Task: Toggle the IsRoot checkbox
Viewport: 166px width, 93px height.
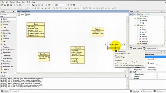Action: pyautogui.click(x=157, y=76)
